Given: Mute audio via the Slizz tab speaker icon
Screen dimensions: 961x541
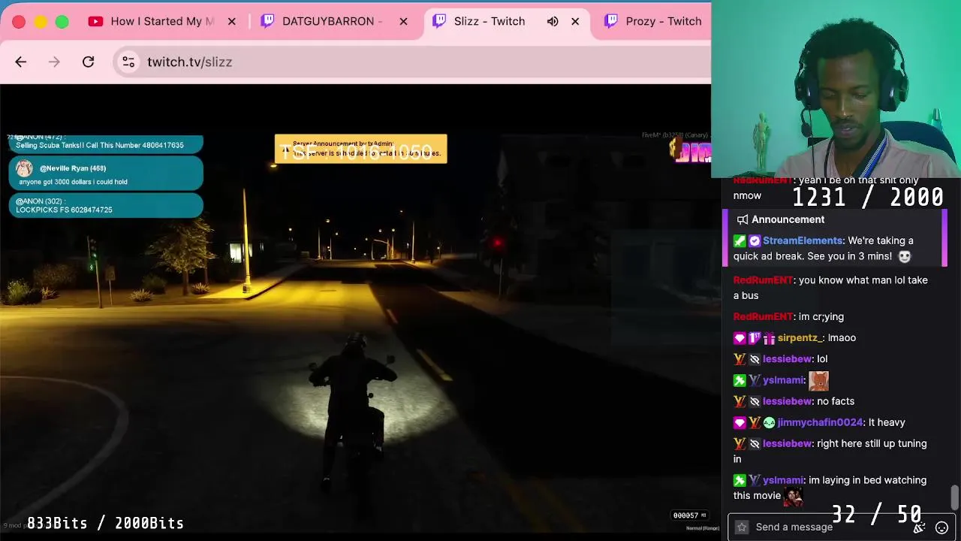Looking at the screenshot, I should point(553,21).
